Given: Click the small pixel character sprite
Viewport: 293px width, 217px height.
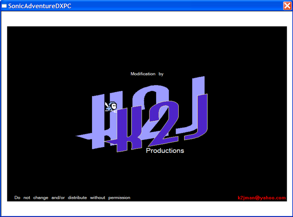Looking at the screenshot, I should [111, 106].
